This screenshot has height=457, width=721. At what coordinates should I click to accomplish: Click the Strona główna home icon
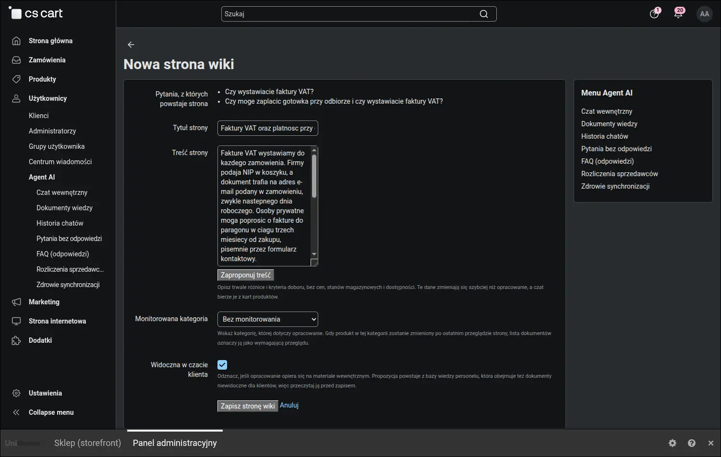[16, 41]
